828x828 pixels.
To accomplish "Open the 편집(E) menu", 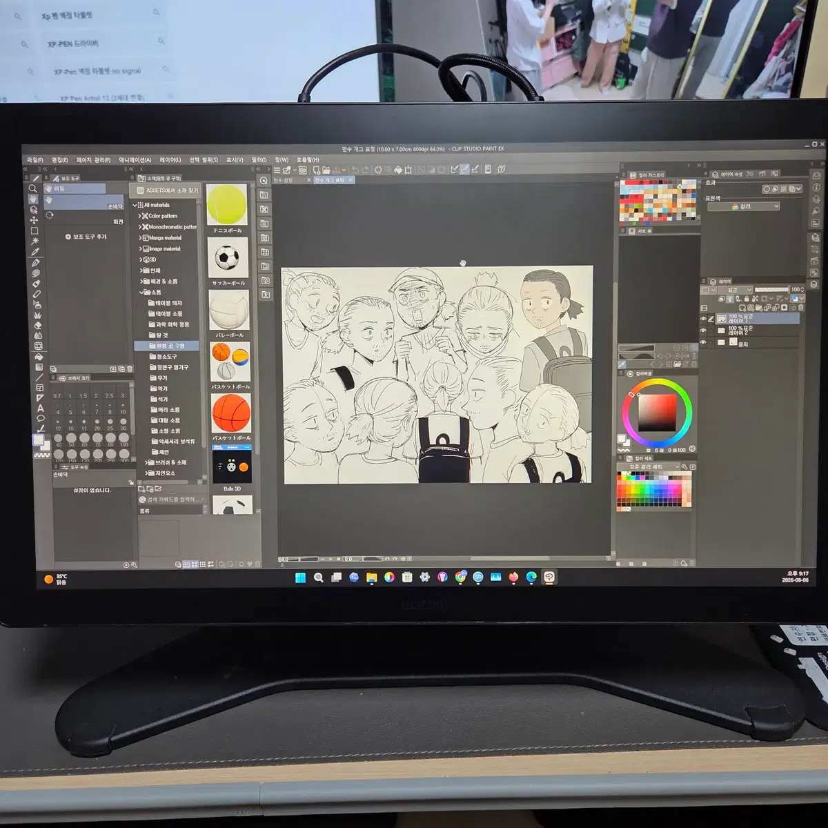I will (x=60, y=160).
